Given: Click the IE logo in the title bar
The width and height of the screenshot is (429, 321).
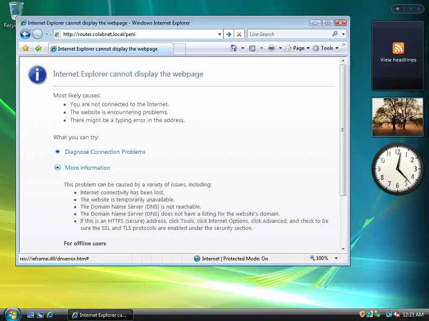Looking at the screenshot, I should [23, 23].
